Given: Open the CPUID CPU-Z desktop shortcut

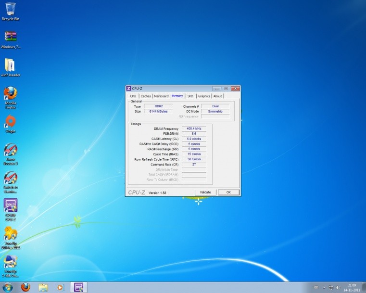Looking at the screenshot, I should coord(10,206).
